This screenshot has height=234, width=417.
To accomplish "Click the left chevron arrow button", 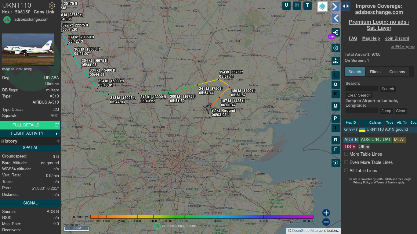I will click(x=335, y=18).
